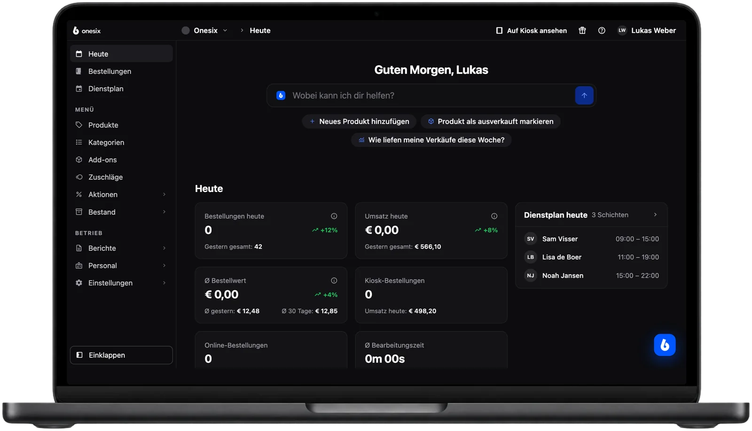Expand the Personal submenu chevron
This screenshot has width=752, height=431.
(164, 265)
